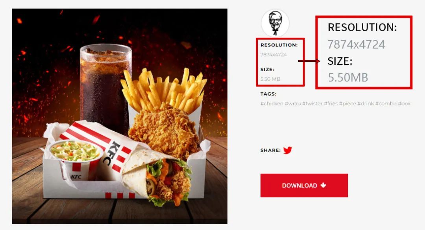Click the arrow pointing to the enlarged callout
This screenshot has height=230, width=425.
coord(309,61)
